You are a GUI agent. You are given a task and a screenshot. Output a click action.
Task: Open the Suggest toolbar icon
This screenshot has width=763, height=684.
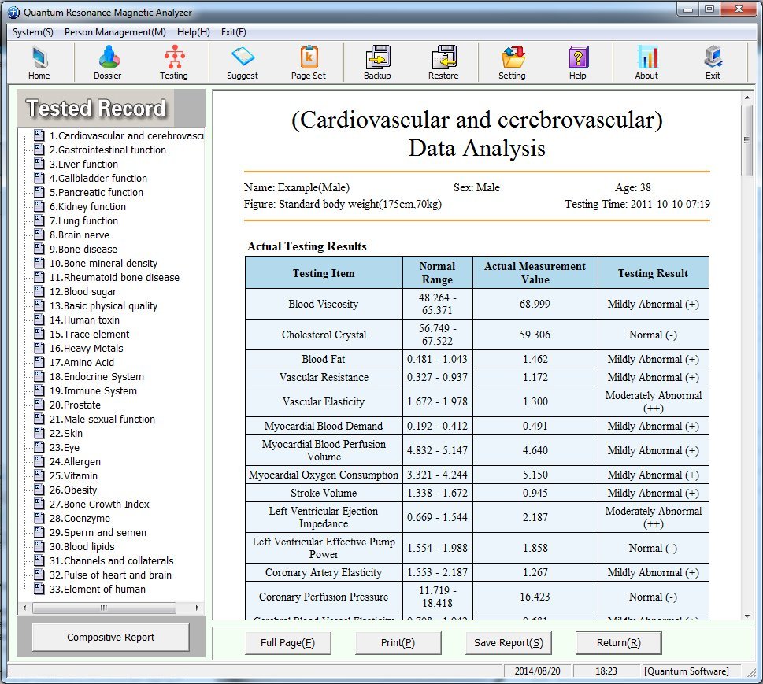pos(242,63)
